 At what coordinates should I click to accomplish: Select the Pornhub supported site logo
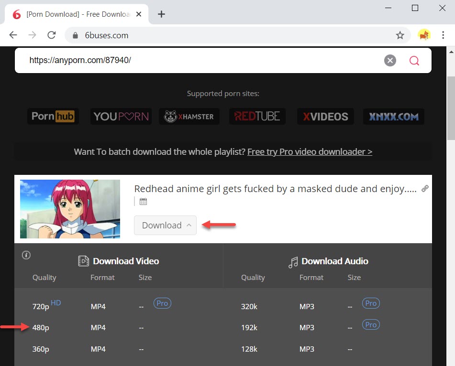pyautogui.click(x=53, y=116)
